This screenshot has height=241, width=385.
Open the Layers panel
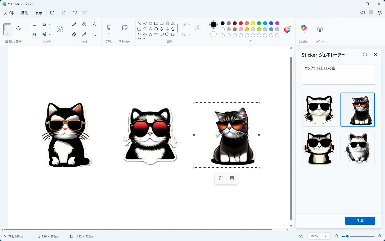320,29
